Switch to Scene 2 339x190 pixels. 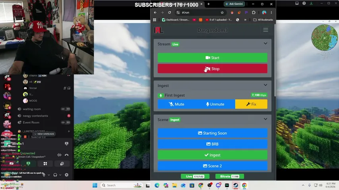[212, 166]
